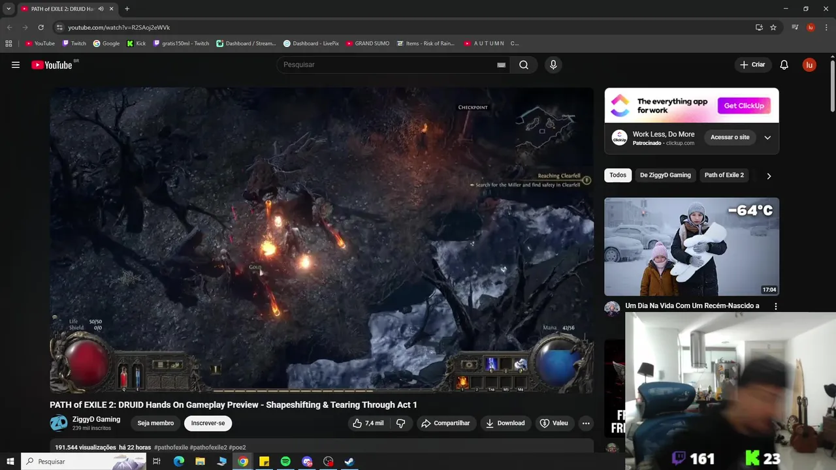Viewport: 836px width, 470px height.
Task: Open the YouTube guide hamburger menu
Action: (16, 65)
